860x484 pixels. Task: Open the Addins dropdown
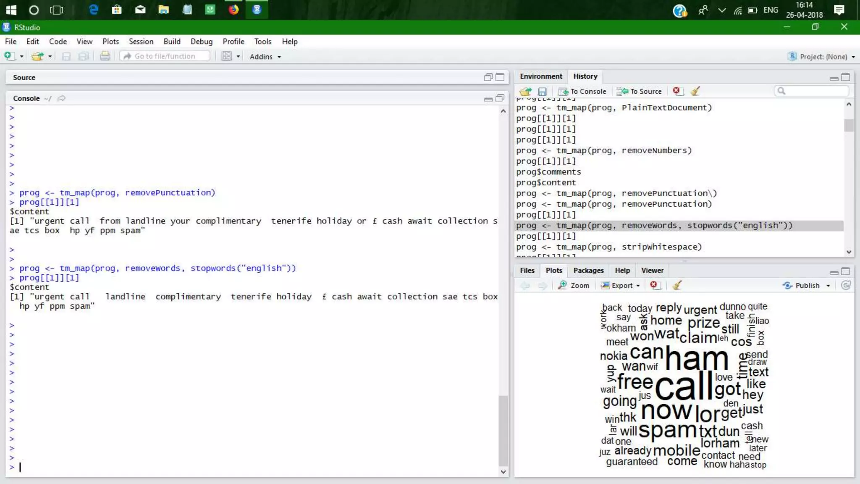click(265, 57)
